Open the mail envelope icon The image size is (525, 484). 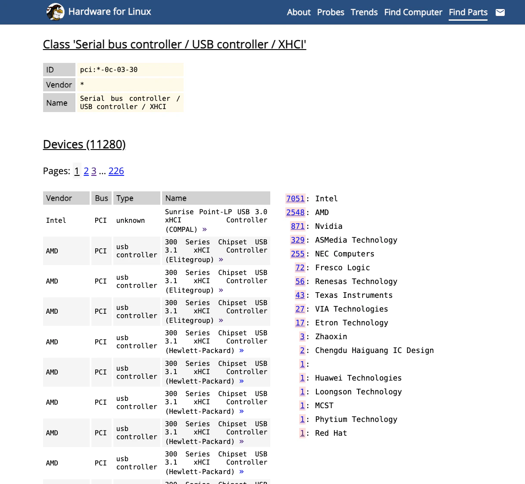click(500, 12)
